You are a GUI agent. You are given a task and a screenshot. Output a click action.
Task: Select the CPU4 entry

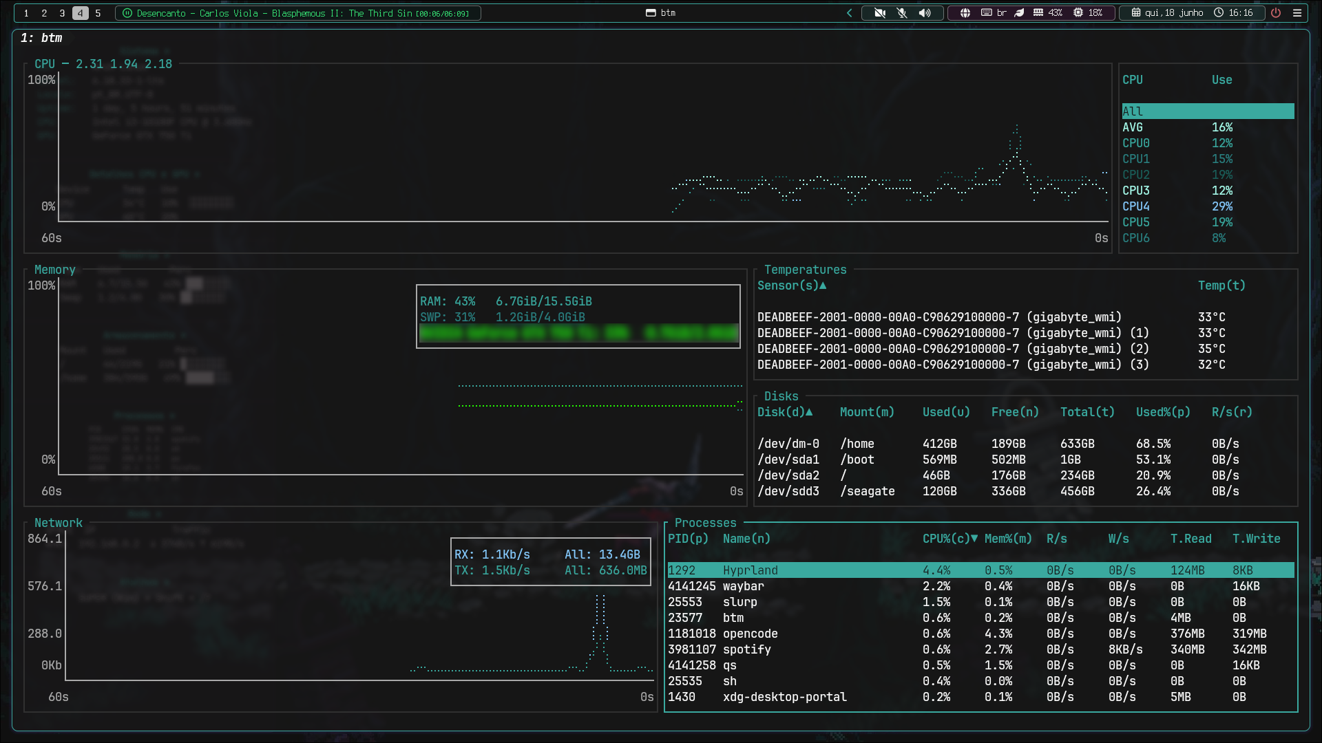point(1208,206)
